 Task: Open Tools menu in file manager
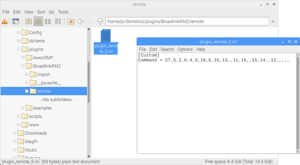tap(63, 12)
